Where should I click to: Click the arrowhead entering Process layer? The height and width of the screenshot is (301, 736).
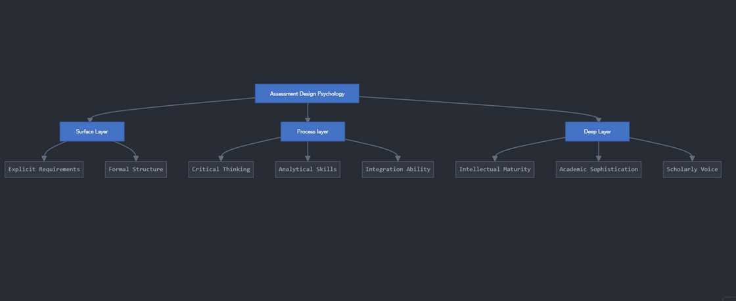pyautogui.click(x=308, y=118)
